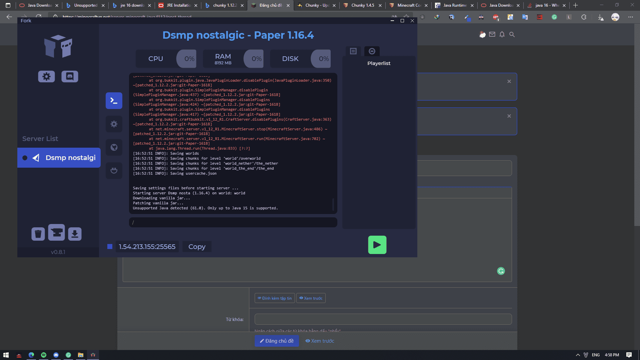Open server settings gear in vertical toolbar

[x=114, y=124]
